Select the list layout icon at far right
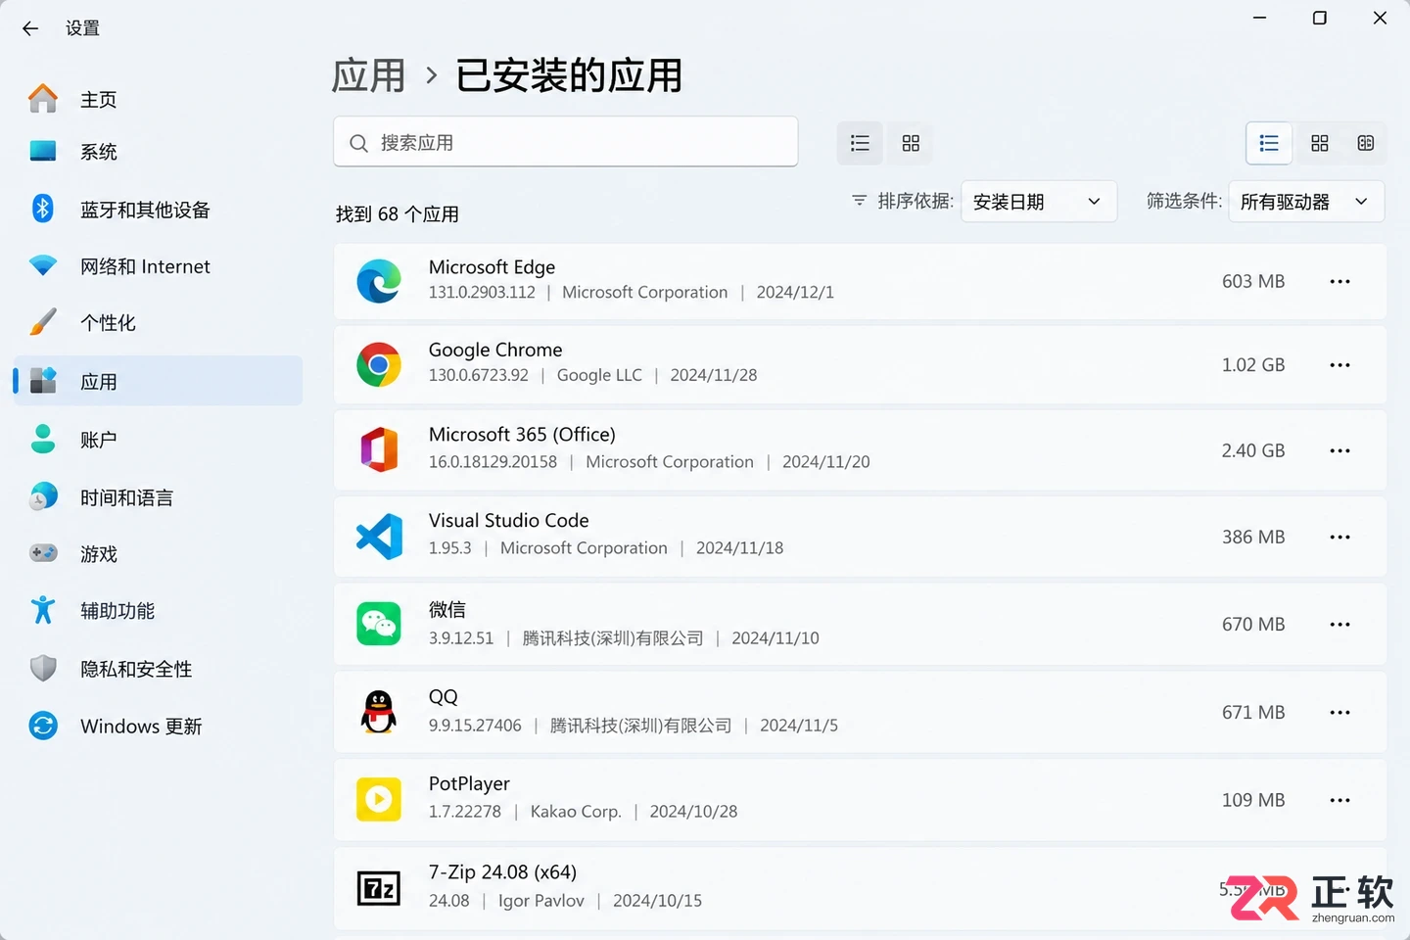This screenshot has width=1410, height=940. [x=1269, y=143]
